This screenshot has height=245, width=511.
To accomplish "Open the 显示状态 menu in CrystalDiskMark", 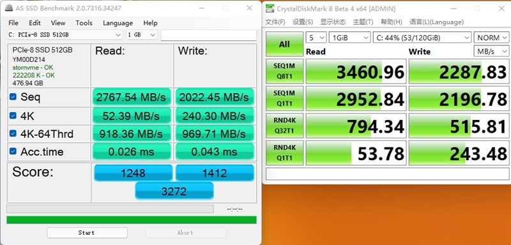I will (333, 22).
